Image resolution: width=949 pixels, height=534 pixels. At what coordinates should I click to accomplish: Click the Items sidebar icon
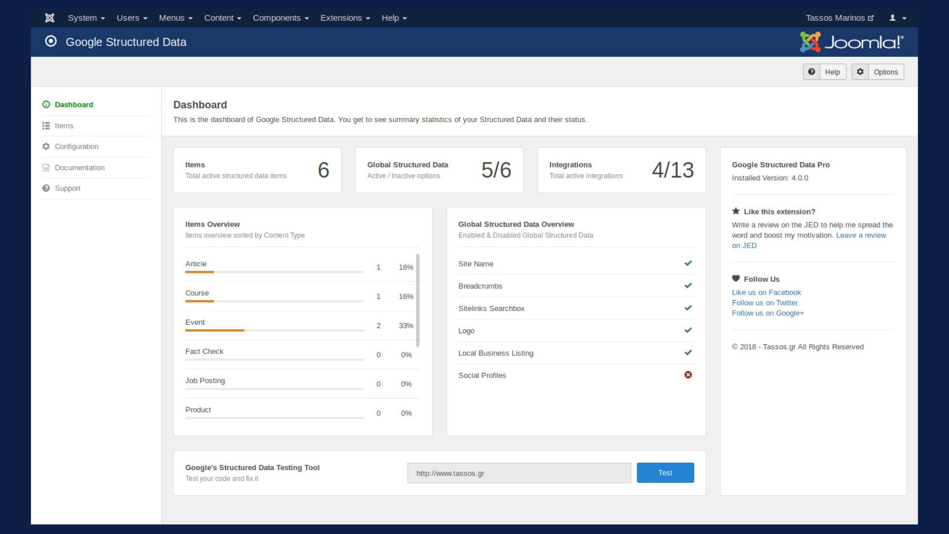coord(45,125)
